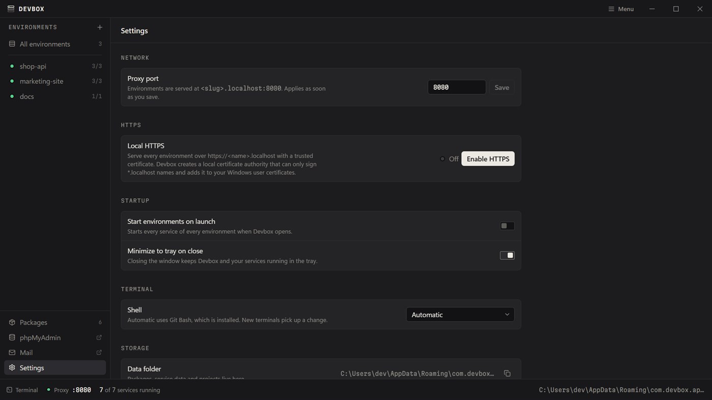The image size is (712, 400).
Task: Click the green status dot for marketing-site
Action: tap(12, 81)
